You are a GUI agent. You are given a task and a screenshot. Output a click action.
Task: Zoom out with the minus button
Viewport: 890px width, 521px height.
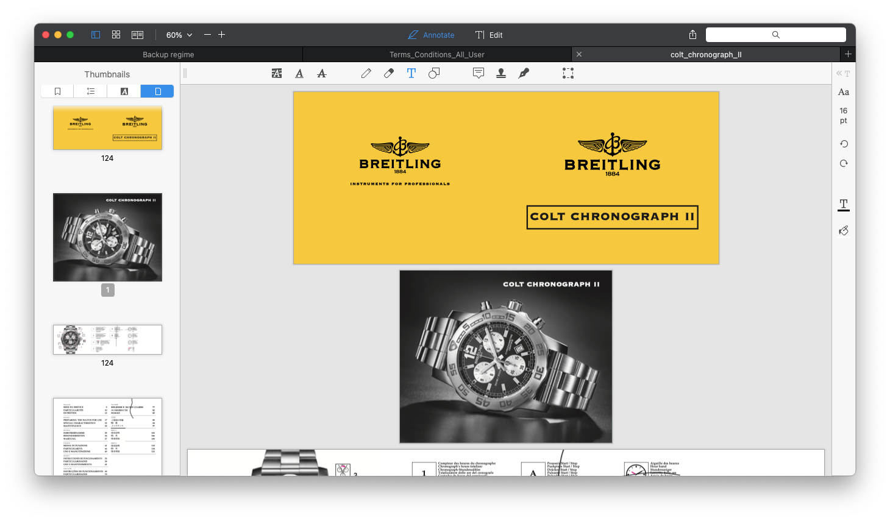[x=207, y=35]
